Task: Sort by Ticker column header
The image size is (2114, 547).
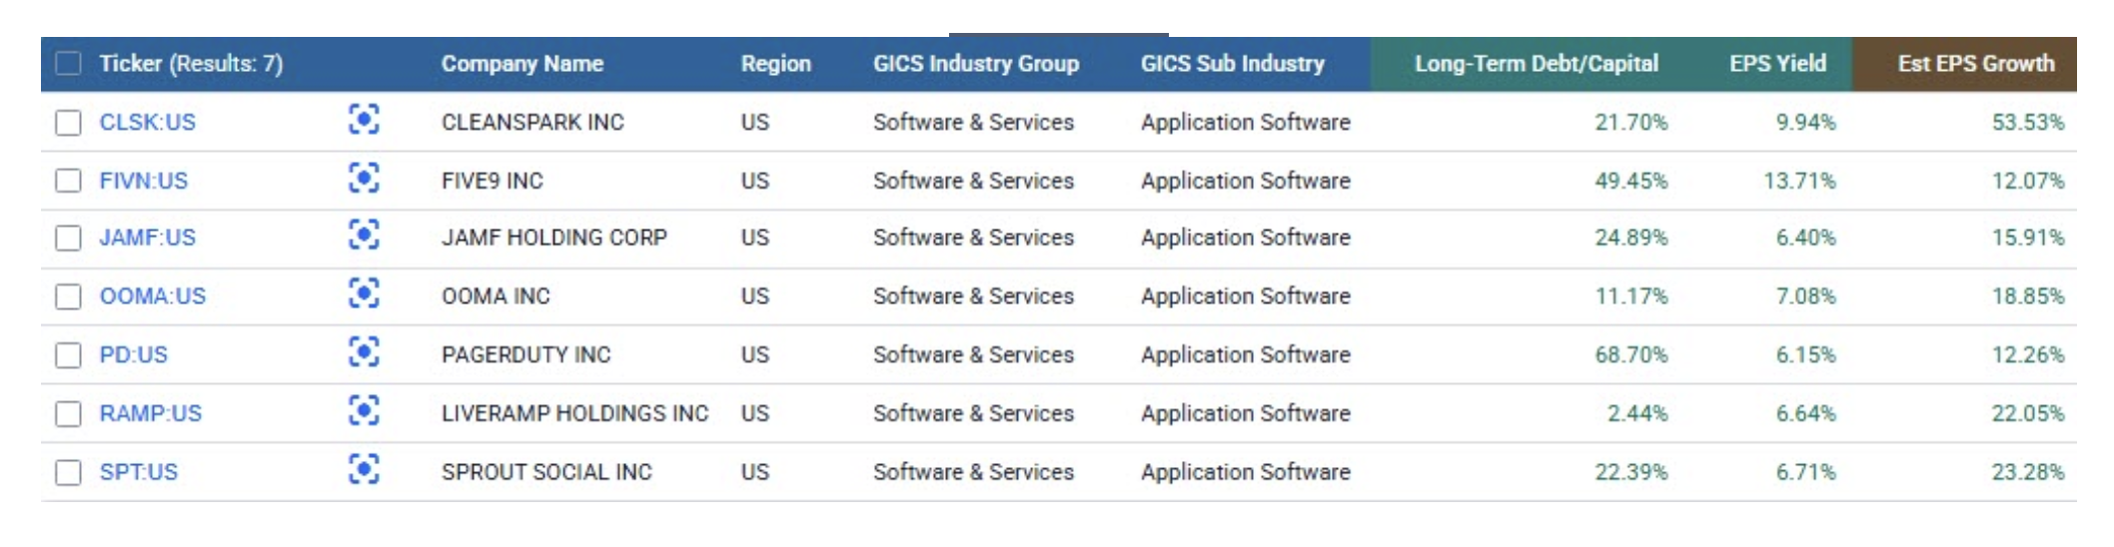Action: point(191,63)
